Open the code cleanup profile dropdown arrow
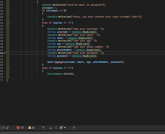 pos(65,128)
